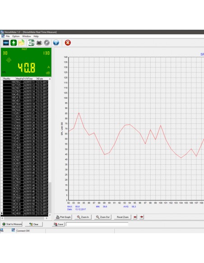This screenshot has height=263, width=204.
Task: Open the Help menu
Action: coord(36,36)
